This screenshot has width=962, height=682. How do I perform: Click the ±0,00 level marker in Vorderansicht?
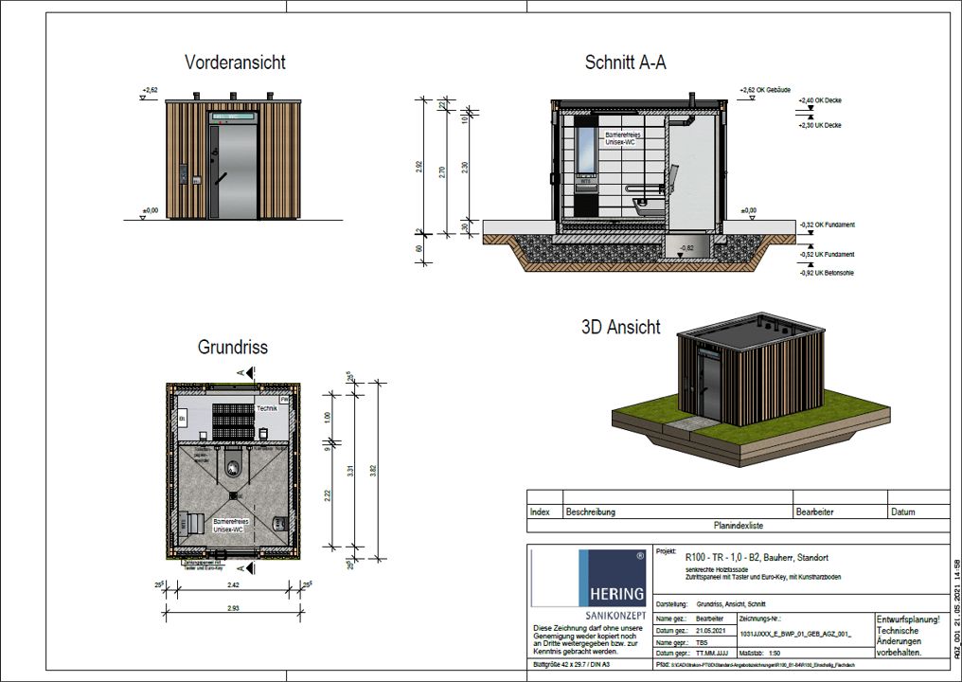(149, 212)
